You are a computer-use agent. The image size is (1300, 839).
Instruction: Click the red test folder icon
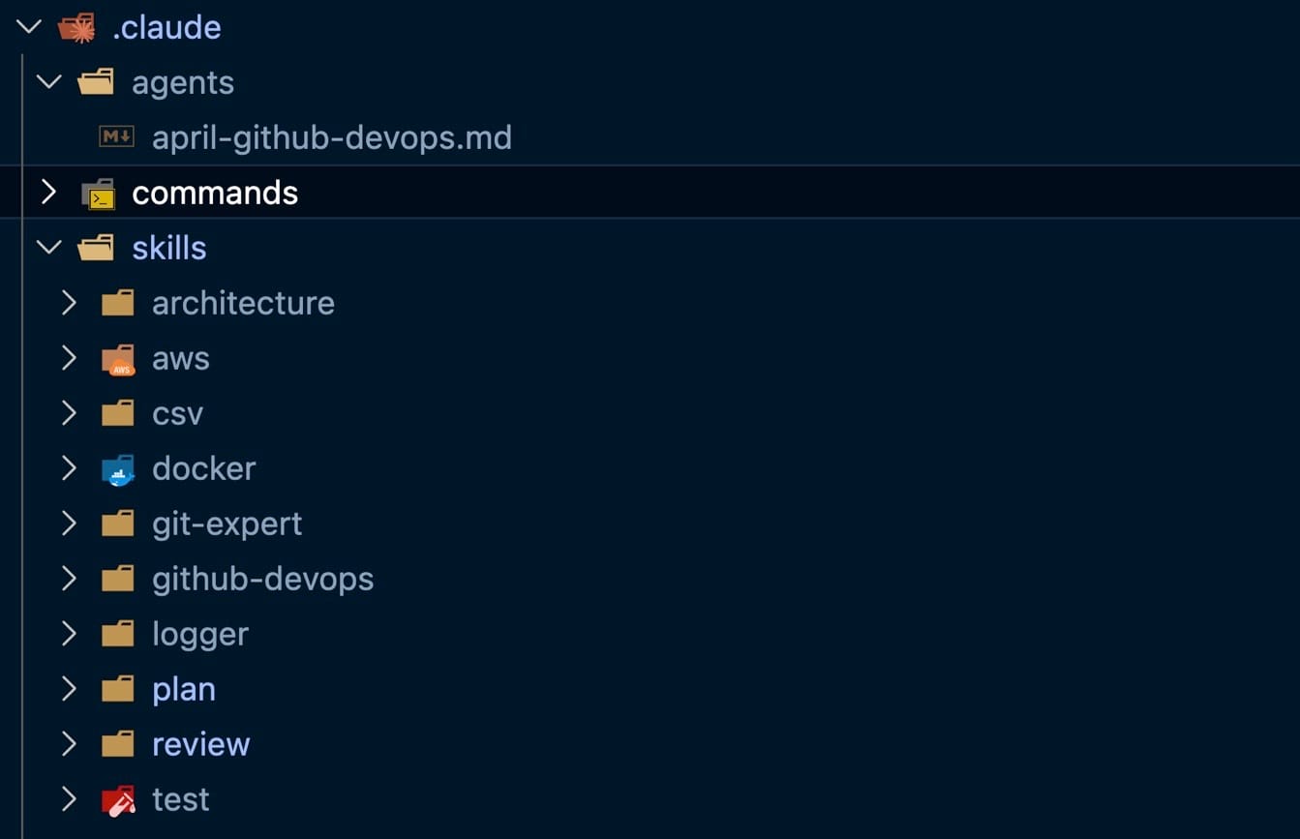118,800
